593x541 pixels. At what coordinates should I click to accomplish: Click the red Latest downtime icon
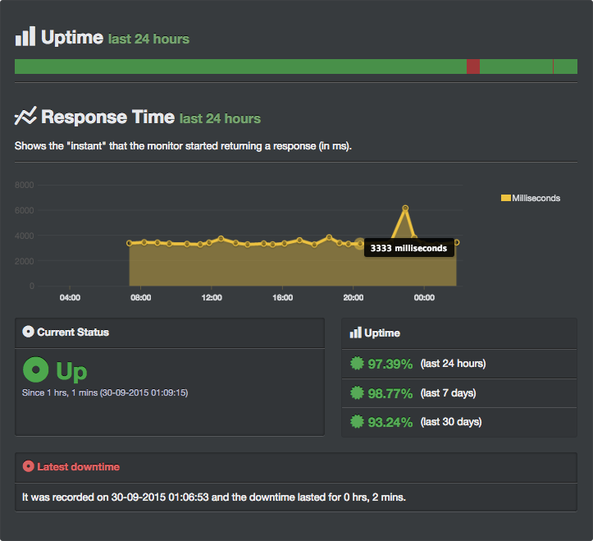pyautogui.click(x=29, y=466)
